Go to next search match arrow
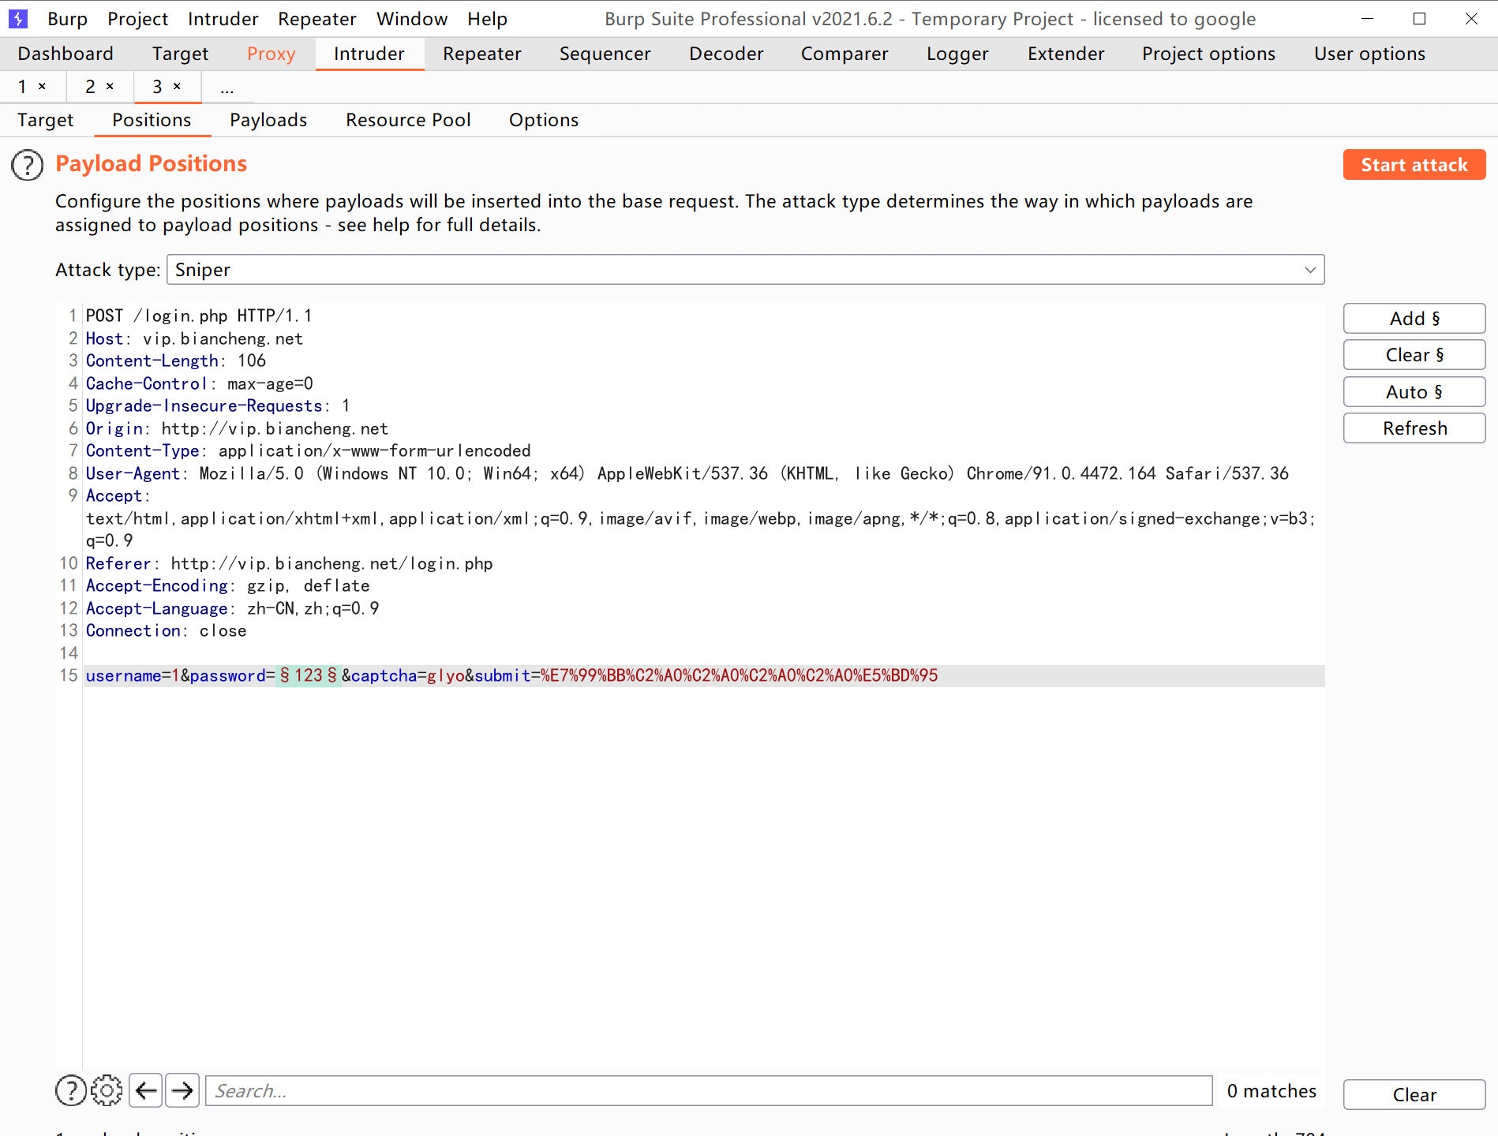 click(x=182, y=1090)
